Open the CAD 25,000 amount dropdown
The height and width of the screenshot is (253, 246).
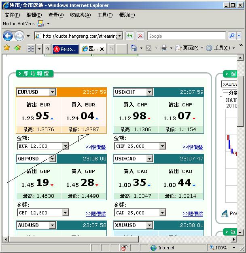pos(163,213)
